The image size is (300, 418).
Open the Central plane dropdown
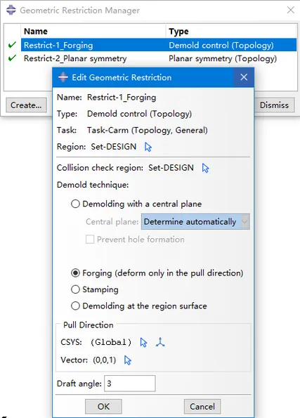coord(195,221)
